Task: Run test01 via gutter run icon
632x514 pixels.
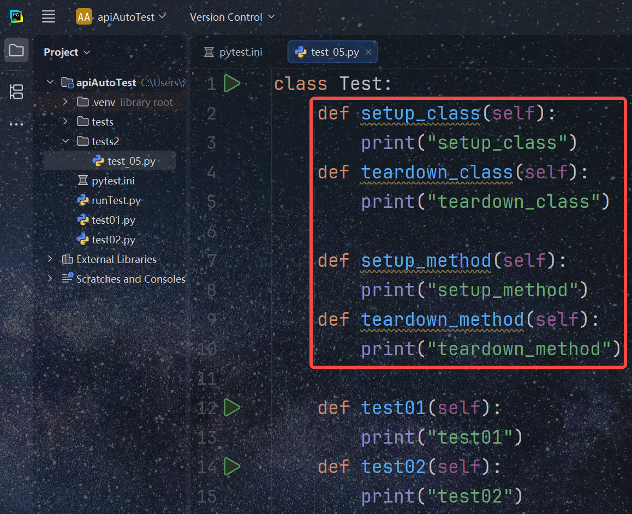Action: (x=232, y=408)
